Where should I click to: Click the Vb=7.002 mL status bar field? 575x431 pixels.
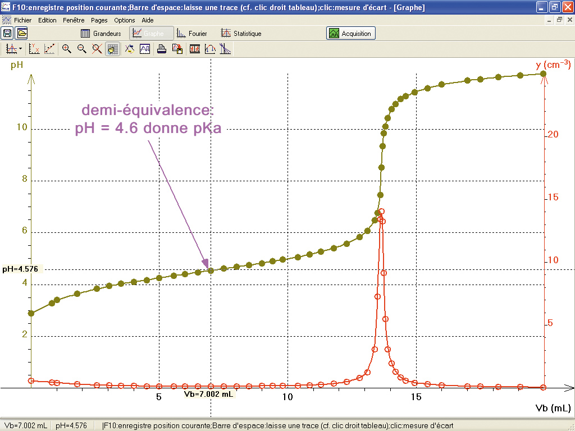(x=25, y=425)
